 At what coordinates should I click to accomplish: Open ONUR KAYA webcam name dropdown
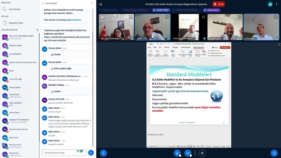[251, 39]
